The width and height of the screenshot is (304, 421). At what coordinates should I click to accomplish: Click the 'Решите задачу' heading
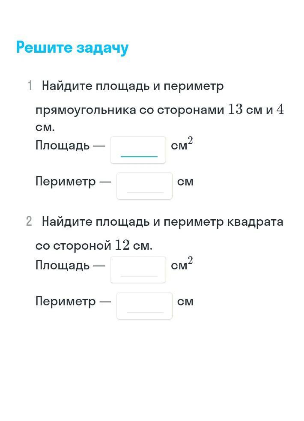72,48
